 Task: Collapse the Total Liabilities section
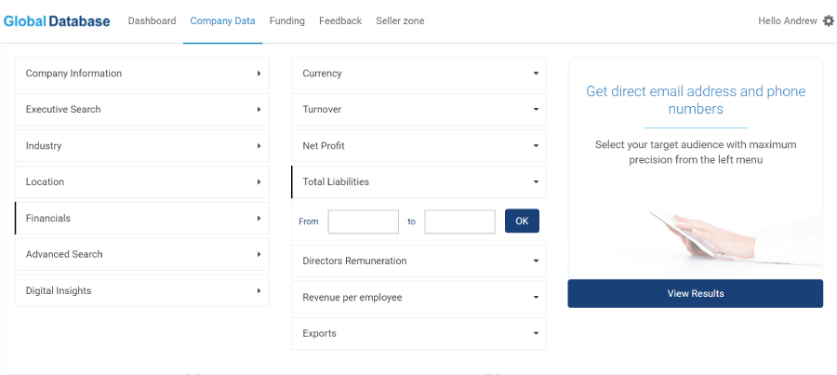[x=418, y=182]
